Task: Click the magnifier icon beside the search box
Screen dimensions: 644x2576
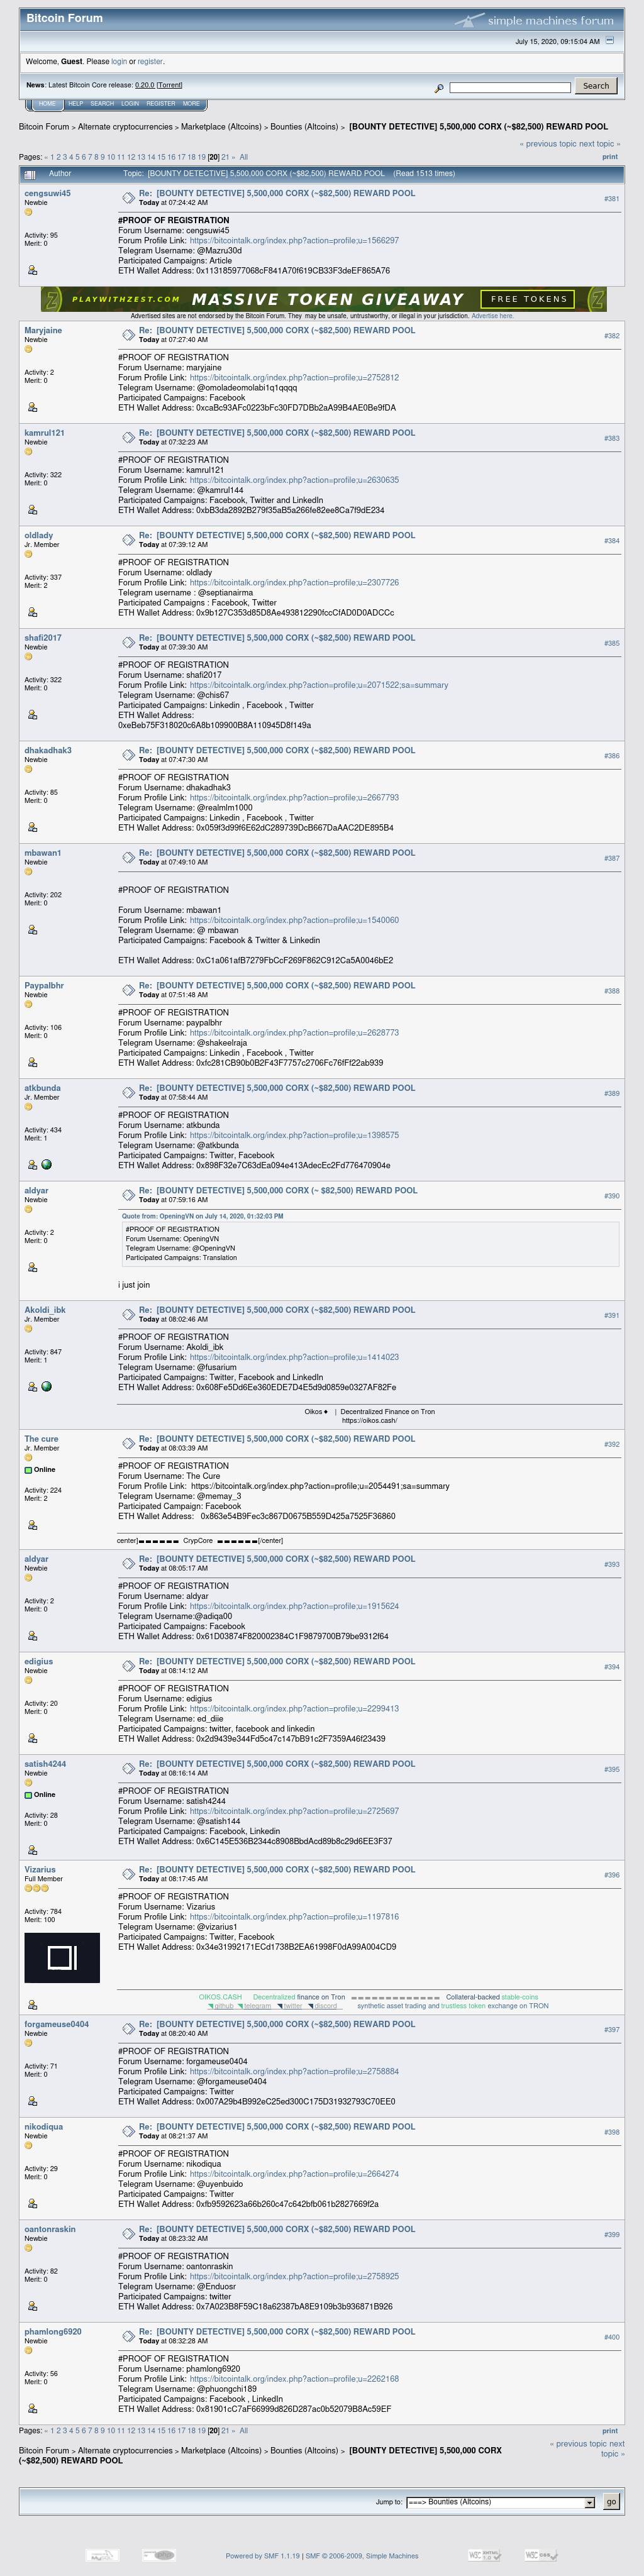Action: [x=438, y=88]
